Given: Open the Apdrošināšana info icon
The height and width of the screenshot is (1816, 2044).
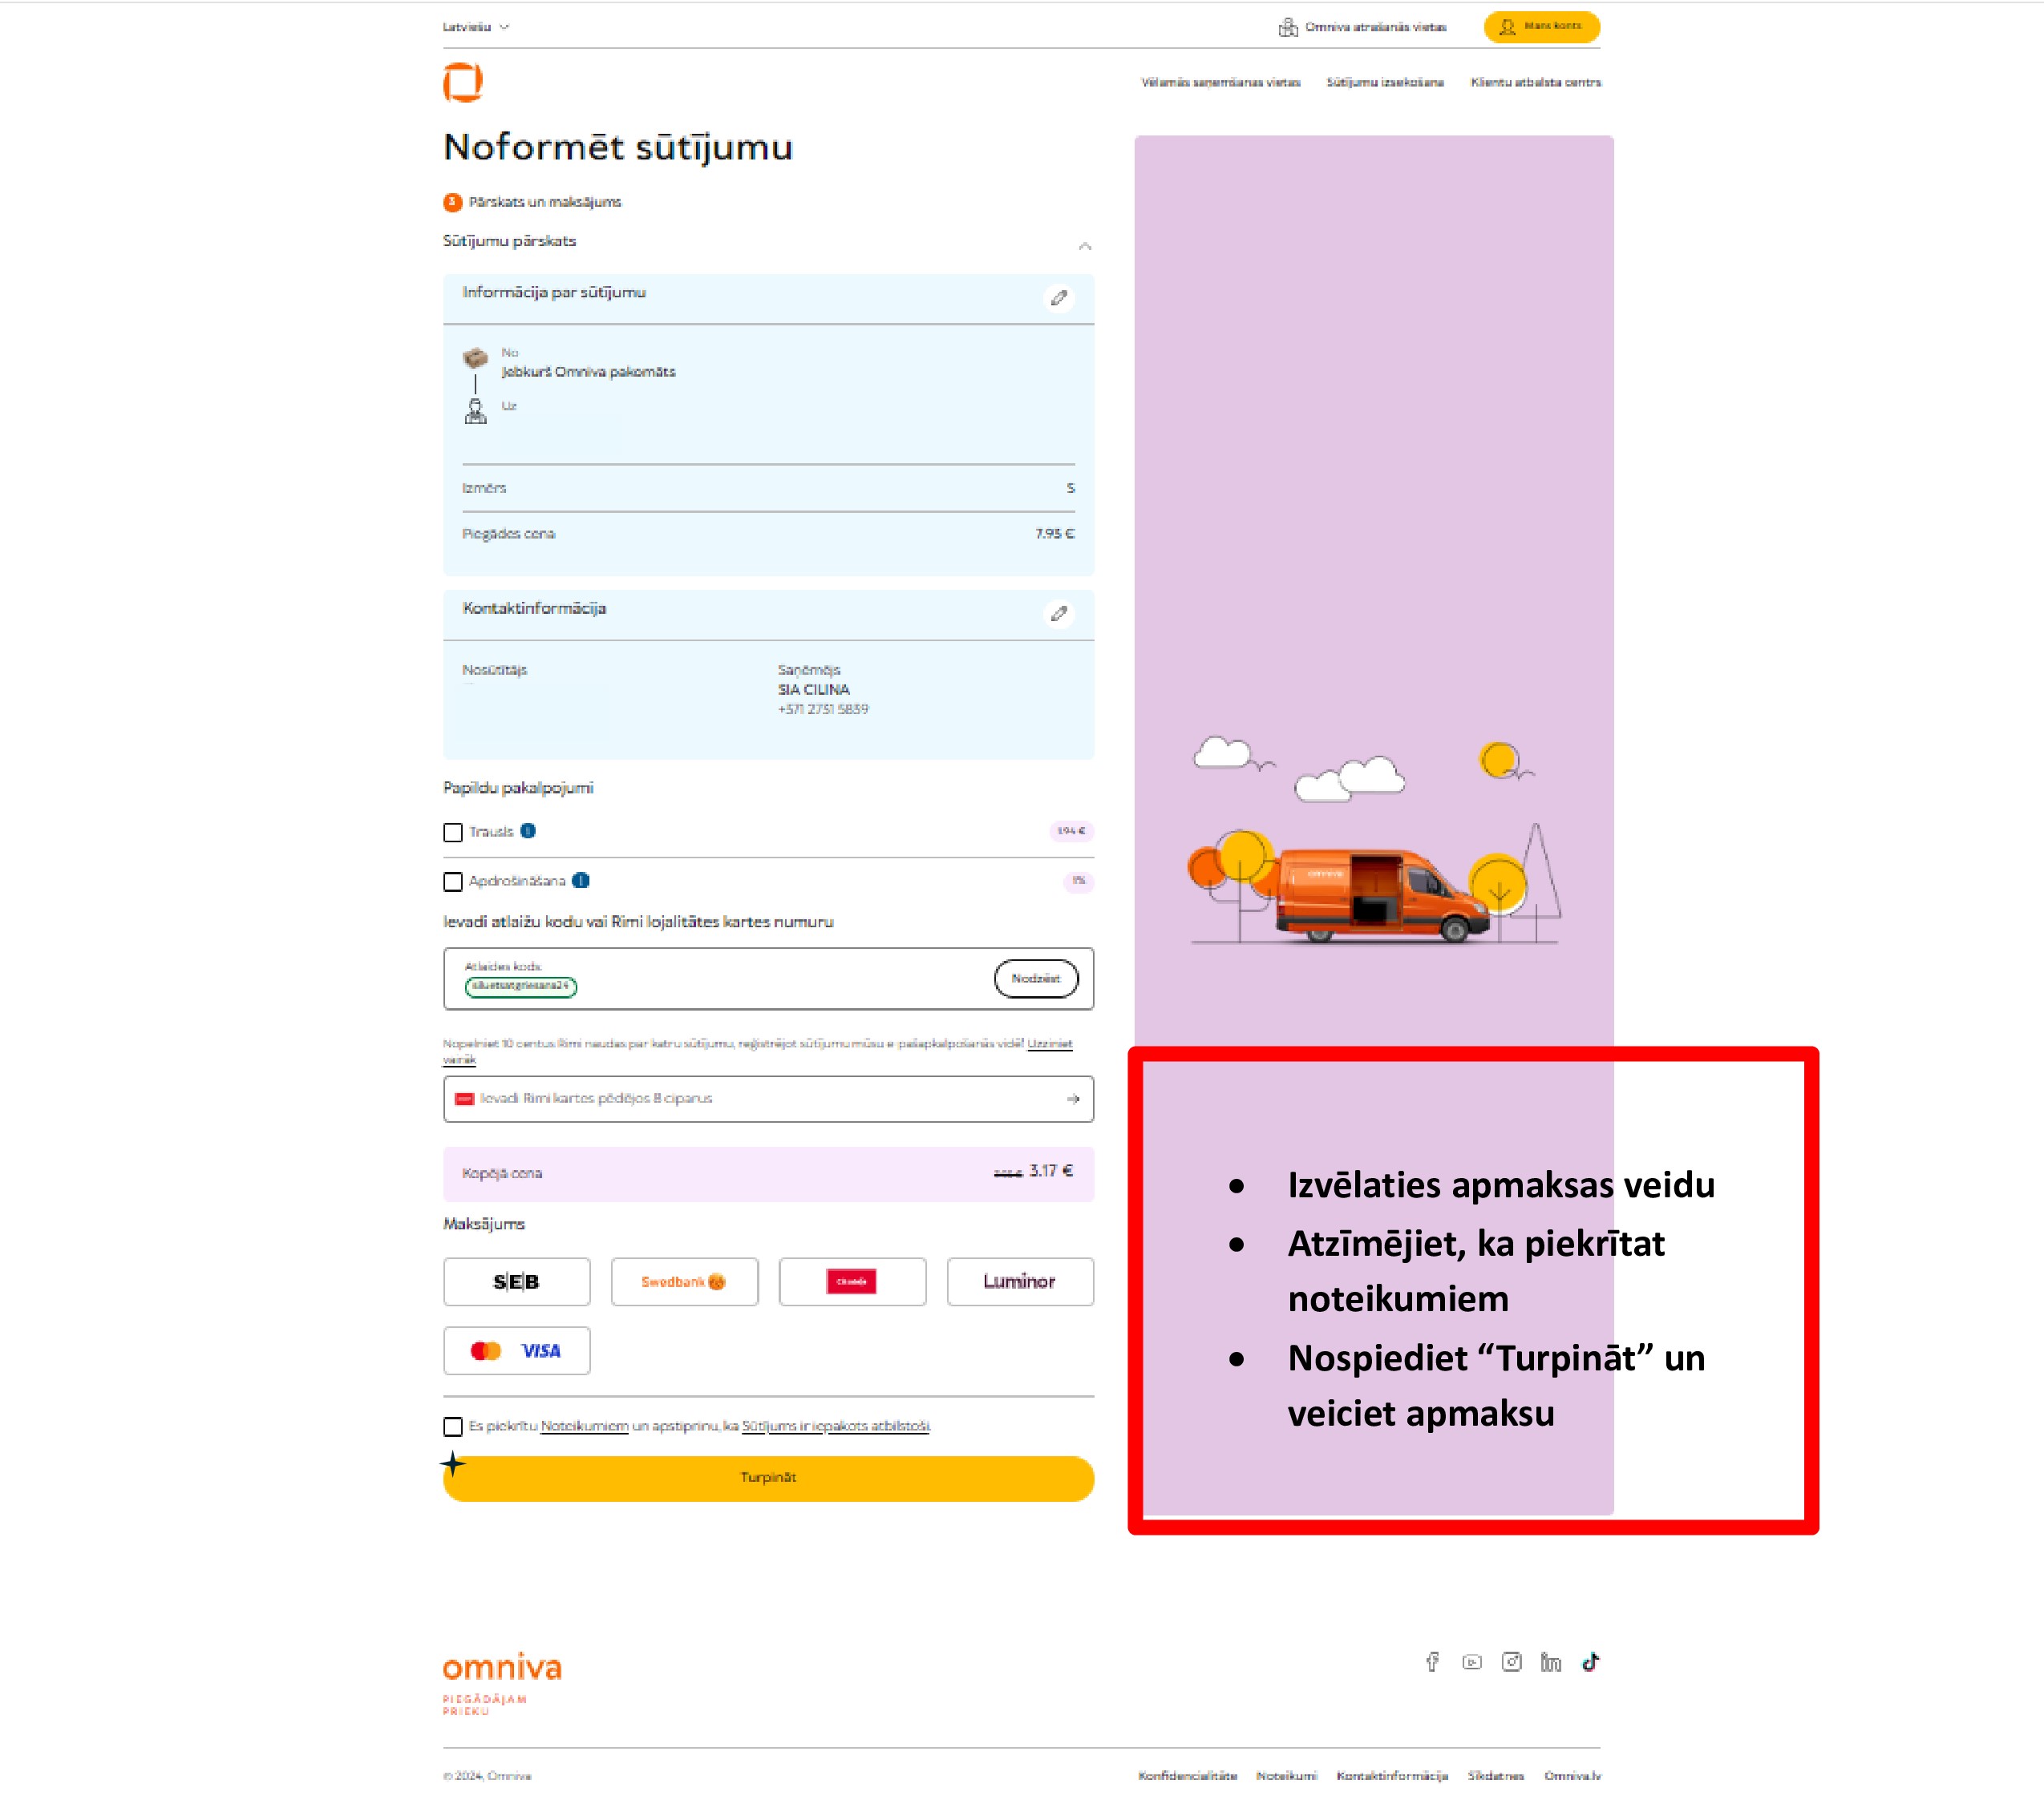Looking at the screenshot, I should 581,881.
